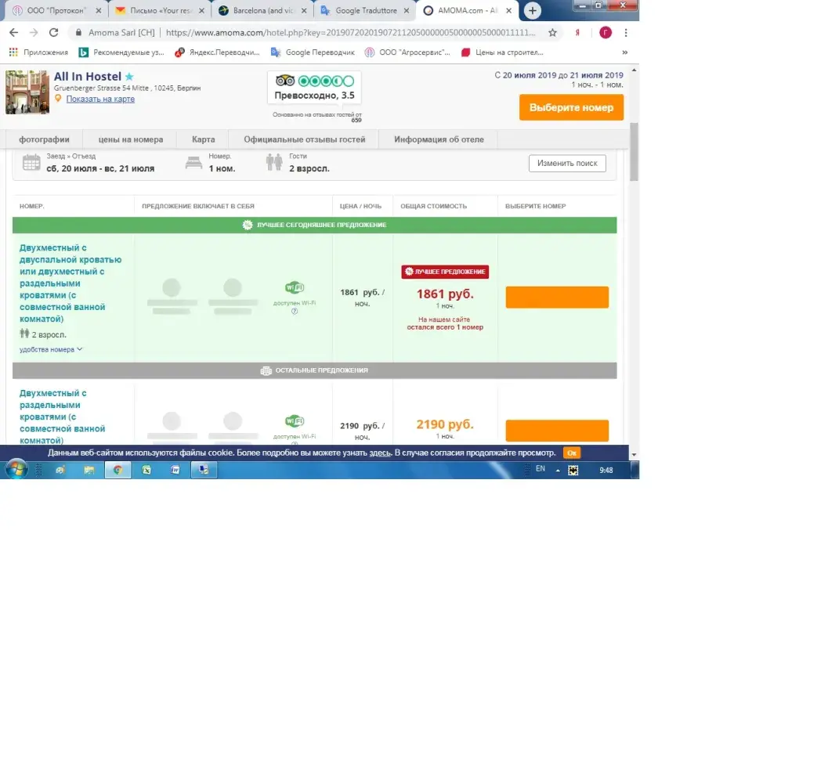This screenshot has height=783, width=828.
Task: Accept cookies with the Ок button
Action: tap(571, 453)
